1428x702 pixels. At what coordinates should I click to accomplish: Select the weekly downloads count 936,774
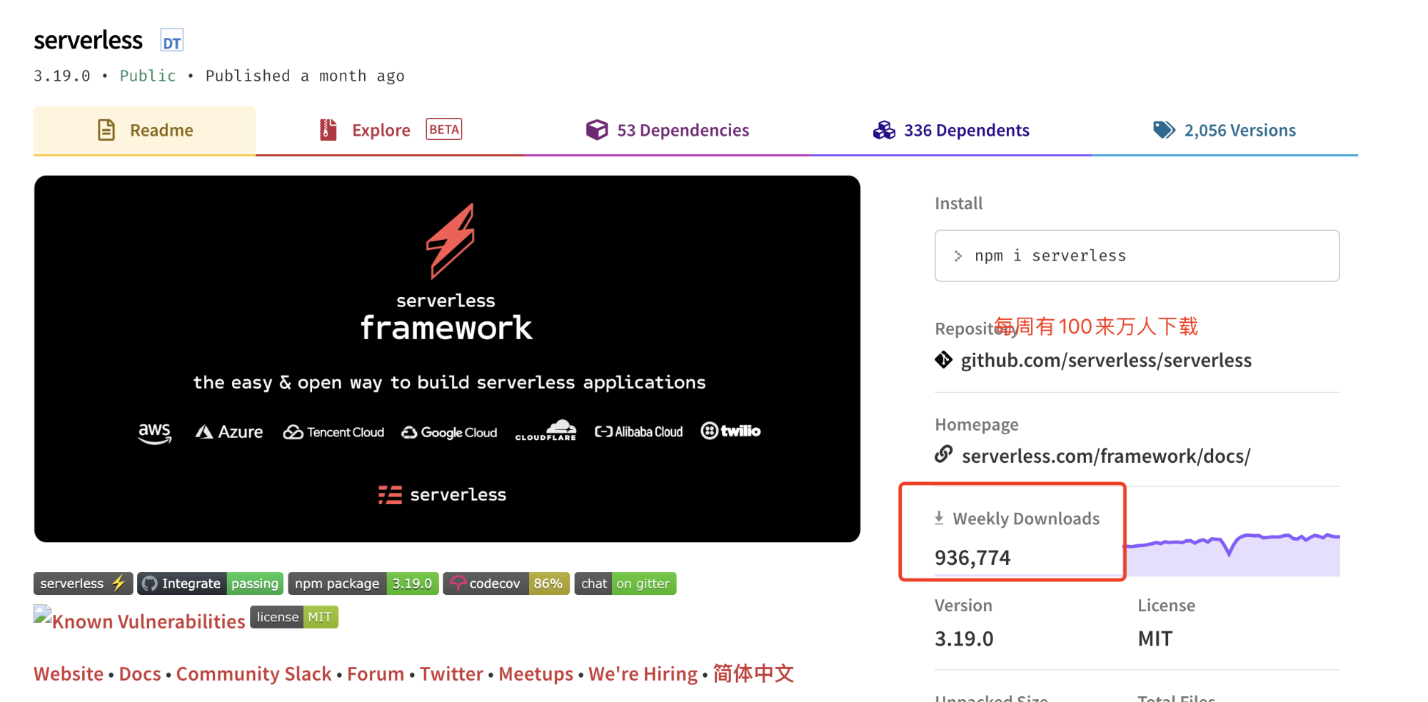coord(972,558)
